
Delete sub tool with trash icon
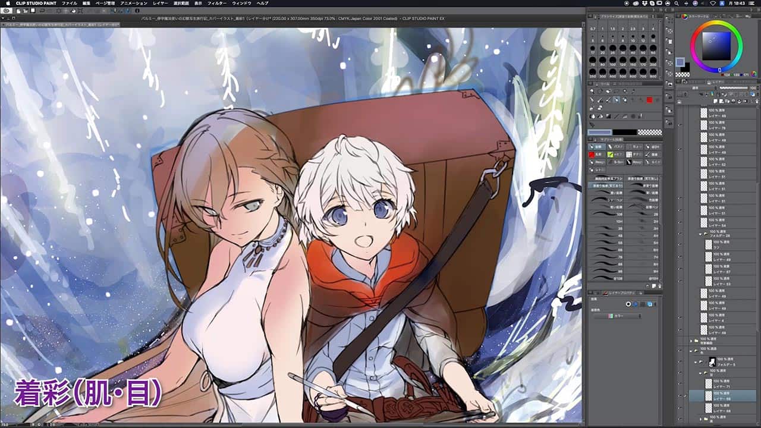point(660,286)
